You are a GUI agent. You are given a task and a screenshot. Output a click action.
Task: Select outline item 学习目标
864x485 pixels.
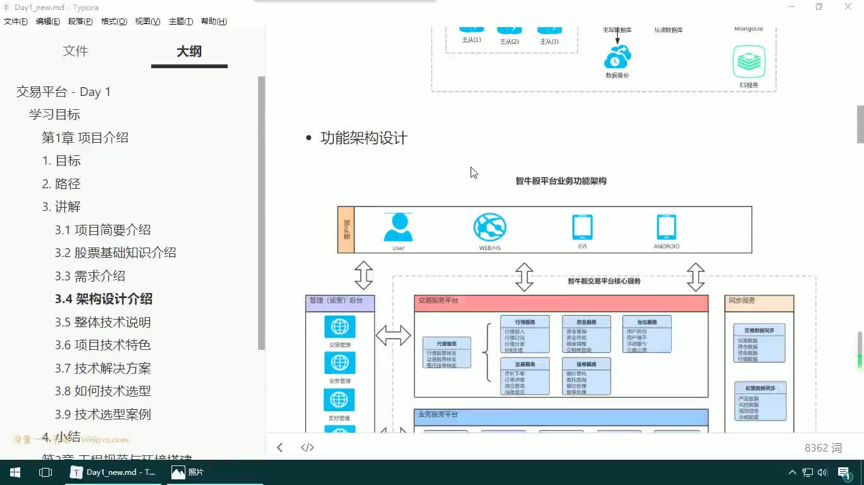click(x=54, y=114)
